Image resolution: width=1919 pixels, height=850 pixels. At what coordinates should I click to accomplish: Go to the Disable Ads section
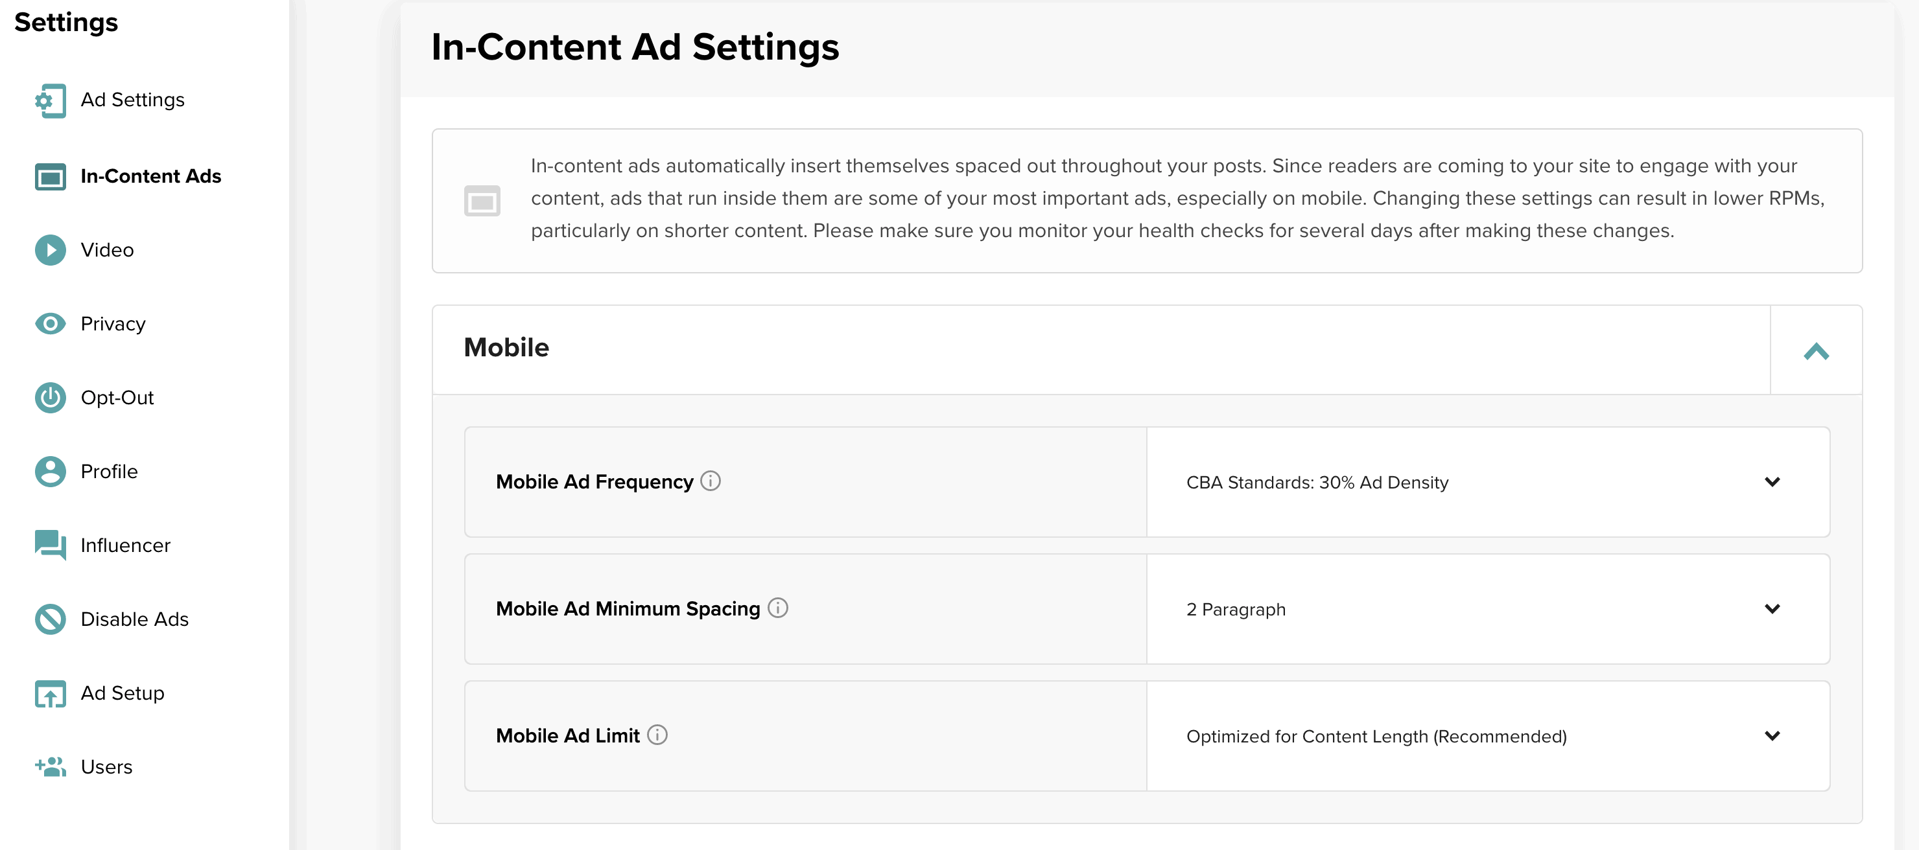(x=134, y=619)
